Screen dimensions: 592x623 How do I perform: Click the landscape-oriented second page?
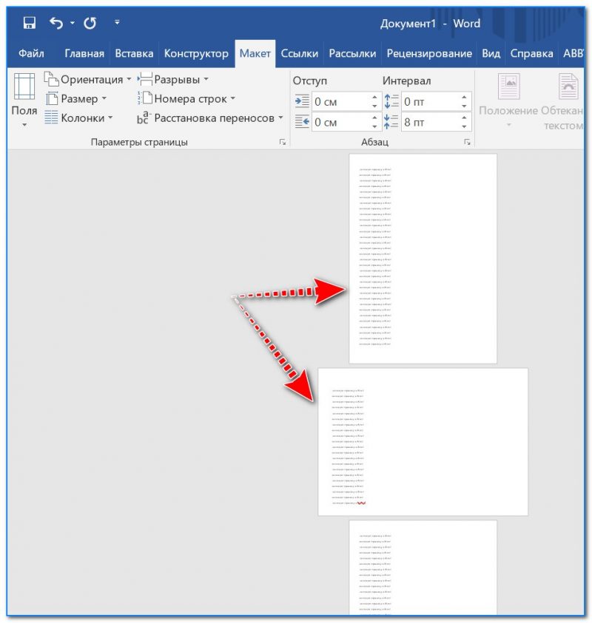(423, 441)
